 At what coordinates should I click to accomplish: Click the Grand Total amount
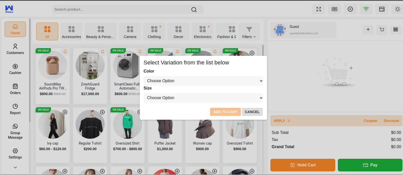pyautogui.click(x=396, y=147)
